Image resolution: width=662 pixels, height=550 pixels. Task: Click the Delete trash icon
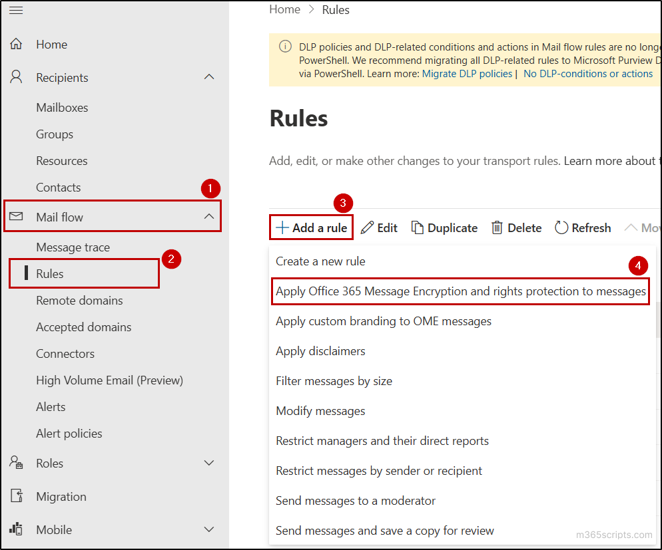(x=496, y=227)
